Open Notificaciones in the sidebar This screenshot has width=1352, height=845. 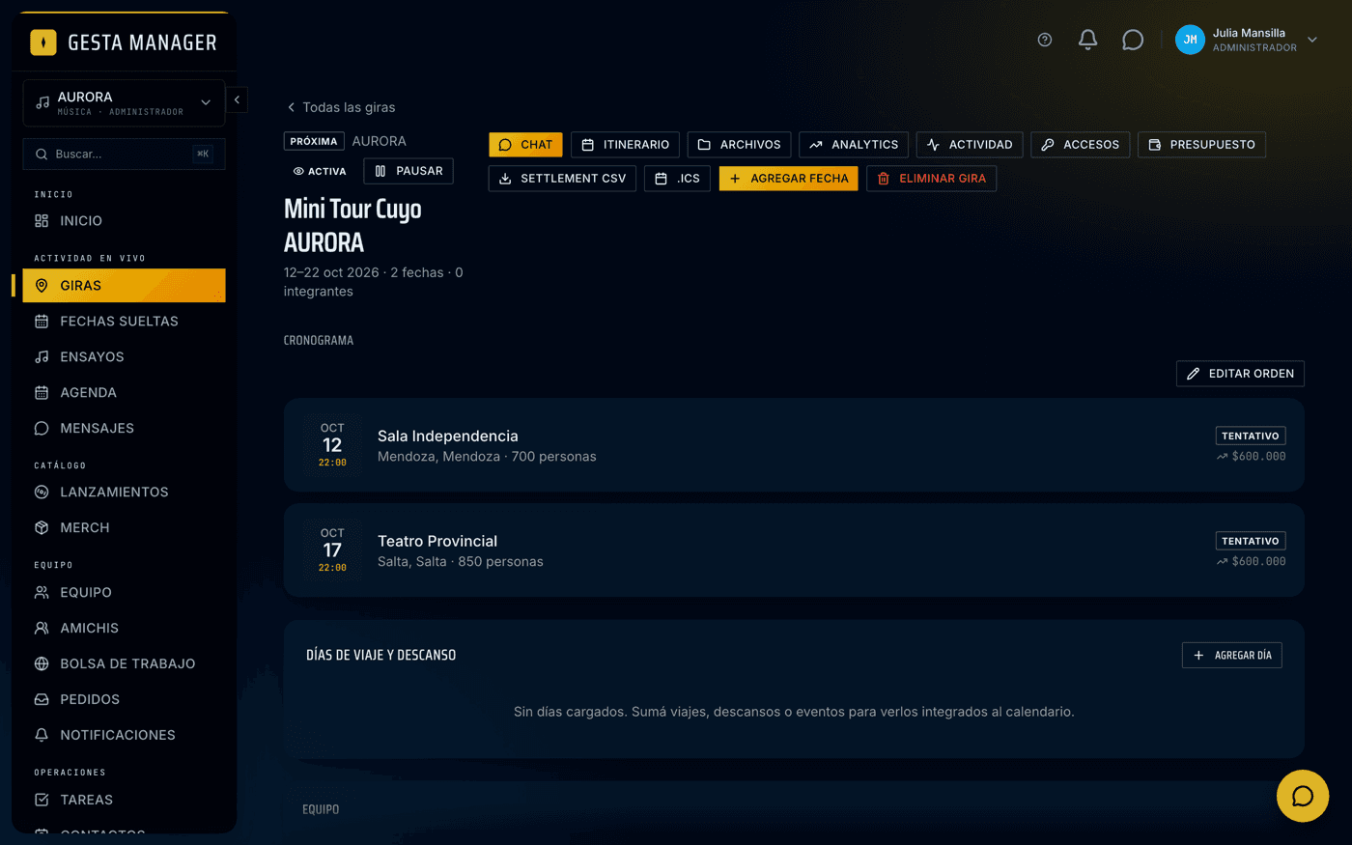(124, 736)
